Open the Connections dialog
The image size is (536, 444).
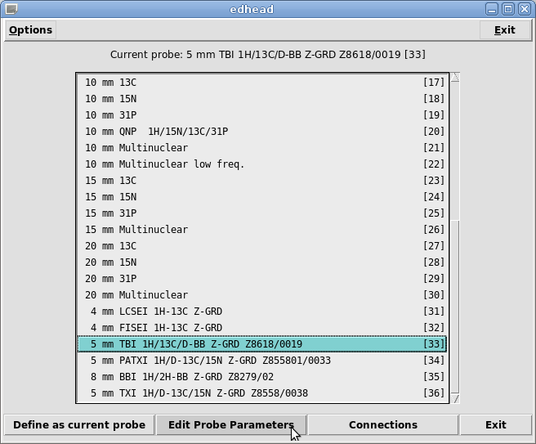point(382,425)
